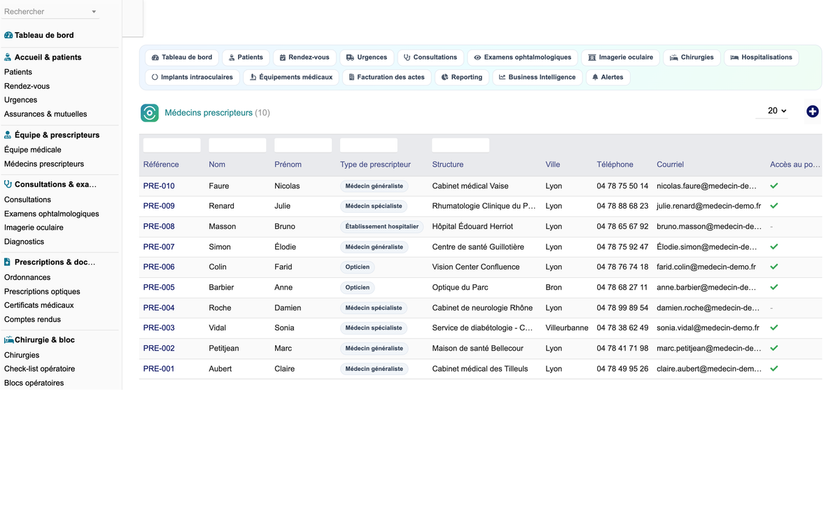Go to Diagnostics in sidebar
Image resolution: width=840 pixels, height=520 pixels.
click(24, 241)
